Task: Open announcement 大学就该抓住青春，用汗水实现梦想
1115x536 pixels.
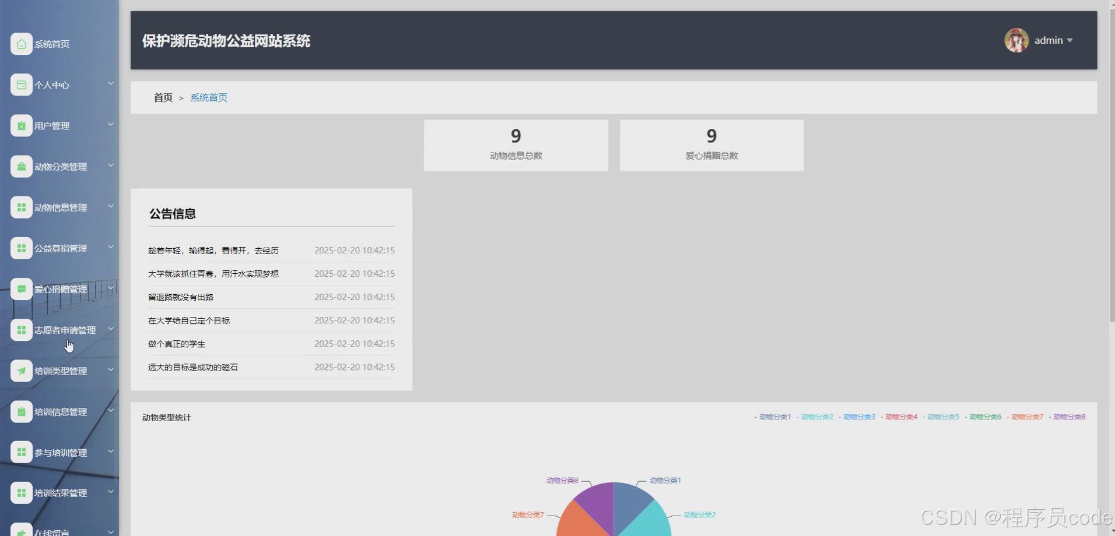Action: point(213,274)
